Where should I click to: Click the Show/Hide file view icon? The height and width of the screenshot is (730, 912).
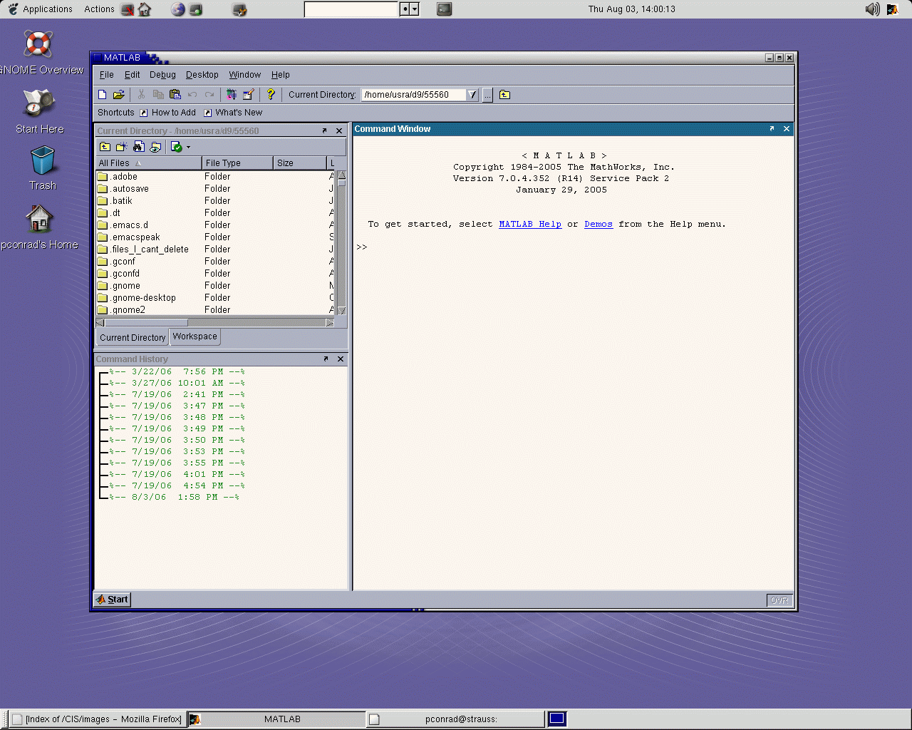click(155, 147)
